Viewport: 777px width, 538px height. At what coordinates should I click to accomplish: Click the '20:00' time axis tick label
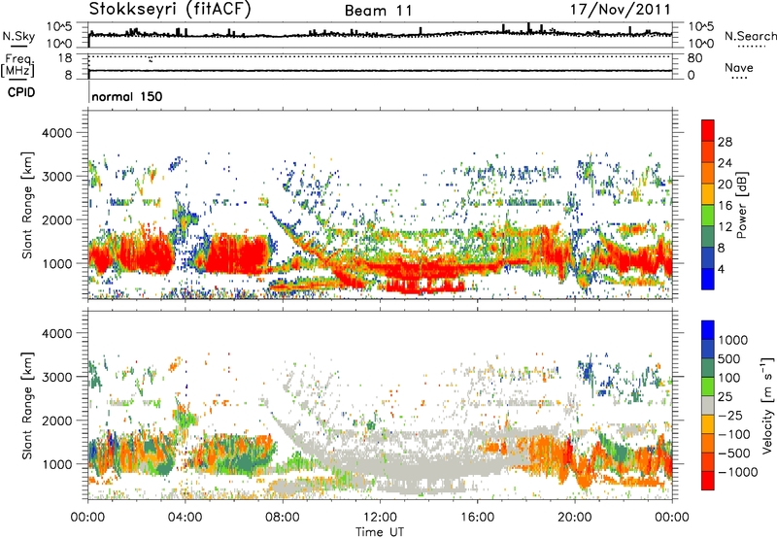[574, 518]
